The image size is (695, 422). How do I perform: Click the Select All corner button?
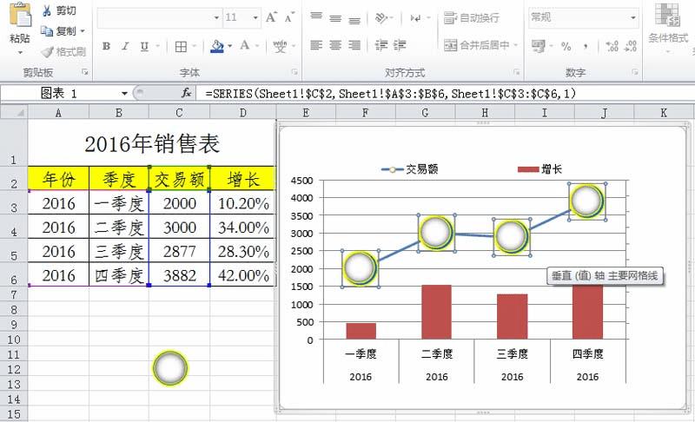pyautogui.click(x=14, y=113)
